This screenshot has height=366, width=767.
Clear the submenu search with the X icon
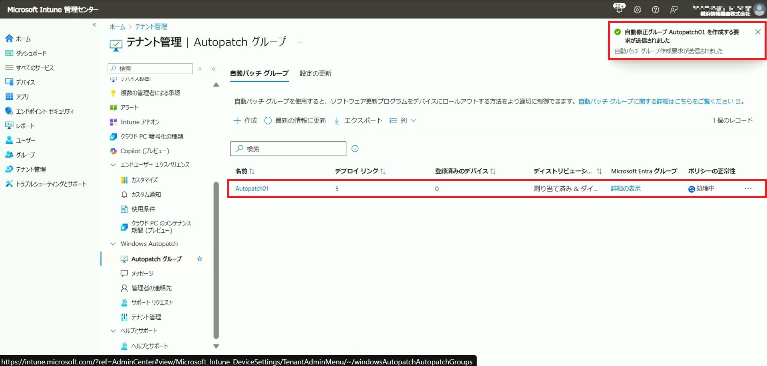[200, 69]
